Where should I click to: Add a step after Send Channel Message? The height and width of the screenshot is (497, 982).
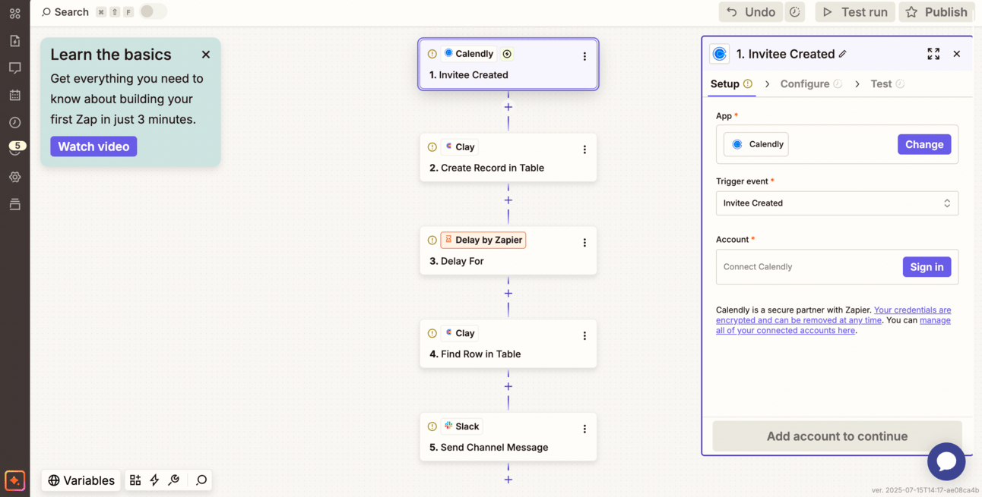click(x=508, y=480)
